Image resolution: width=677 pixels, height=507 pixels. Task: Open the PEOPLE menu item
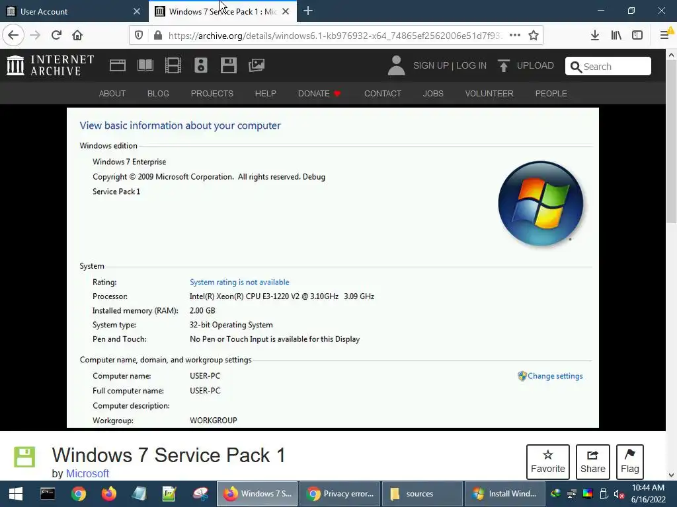point(551,94)
